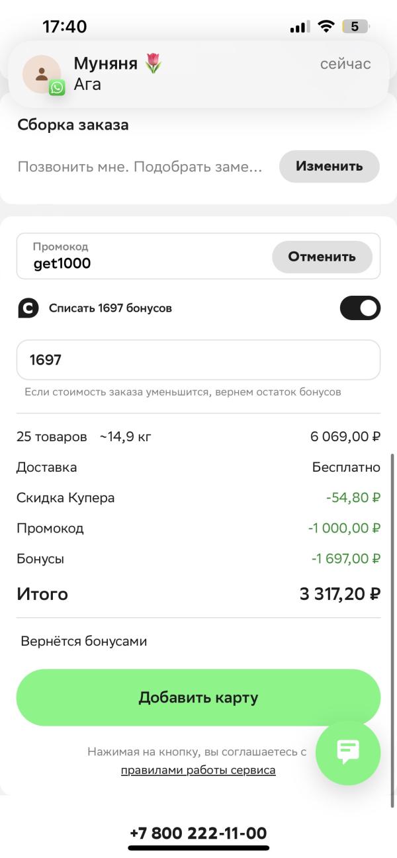397x858 pixels.
Task: Open the правилами работы сервиса link
Action: [198, 770]
